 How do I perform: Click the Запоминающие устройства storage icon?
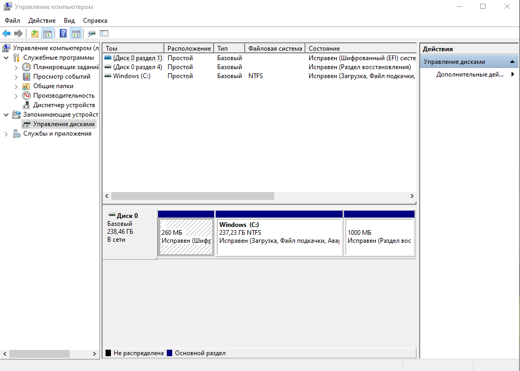16,115
